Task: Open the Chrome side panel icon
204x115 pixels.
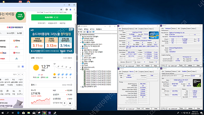Action: click(x=67, y=9)
